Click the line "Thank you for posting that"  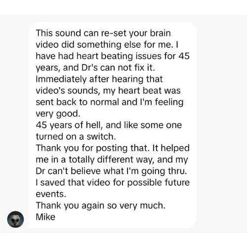tap(113, 148)
